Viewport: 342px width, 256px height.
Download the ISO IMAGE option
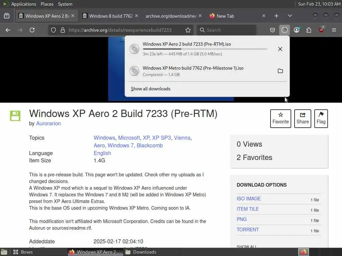tap(248, 199)
